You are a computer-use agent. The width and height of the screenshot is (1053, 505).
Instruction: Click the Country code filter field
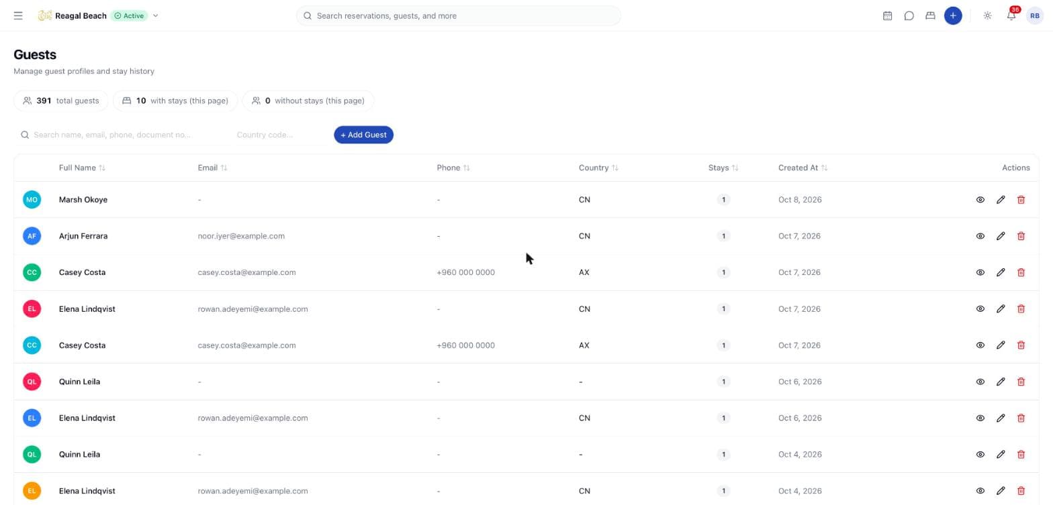click(280, 135)
